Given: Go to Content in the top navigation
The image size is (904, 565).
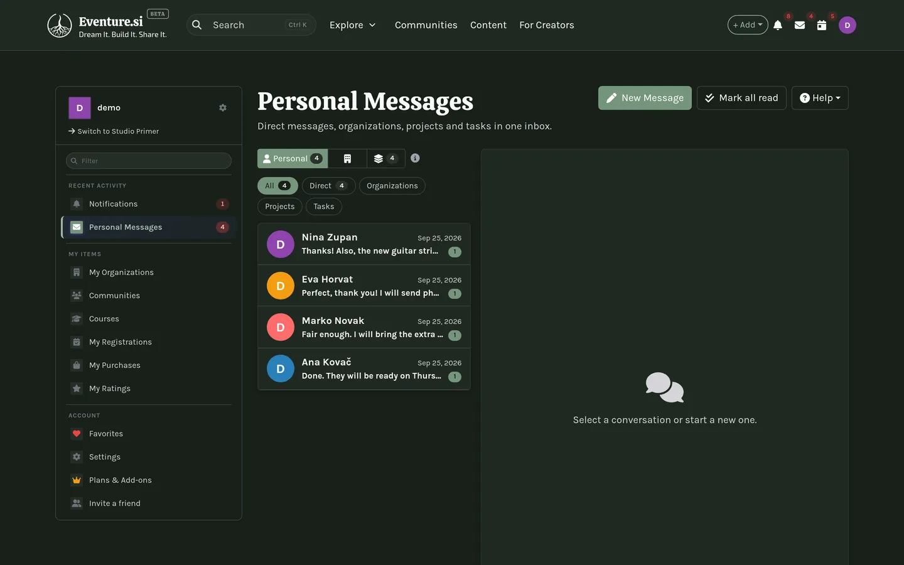Looking at the screenshot, I should pyautogui.click(x=488, y=25).
